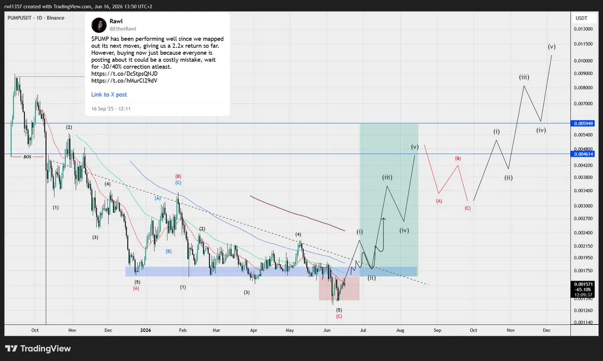Click 'Jun' on the time axis

(327, 330)
